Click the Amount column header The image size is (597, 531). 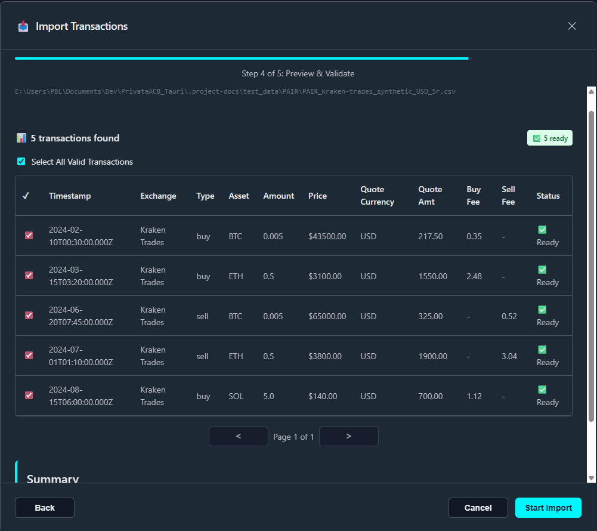pyautogui.click(x=279, y=196)
